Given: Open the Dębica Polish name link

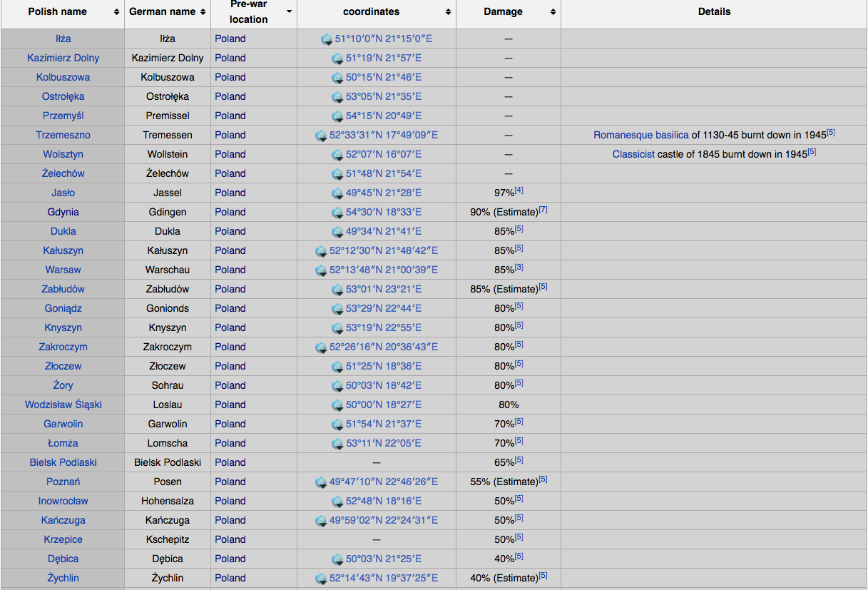Looking at the screenshot, I should [x=63, y=559].
